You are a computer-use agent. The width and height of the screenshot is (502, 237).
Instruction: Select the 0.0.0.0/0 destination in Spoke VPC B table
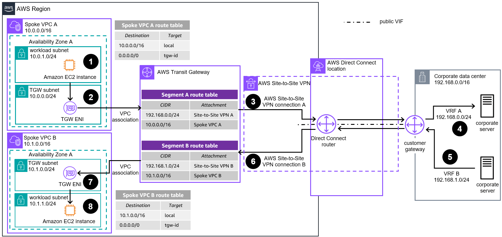(138, 225)
